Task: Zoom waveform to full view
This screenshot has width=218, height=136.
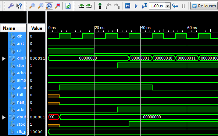Action: [x=49, y=6]
